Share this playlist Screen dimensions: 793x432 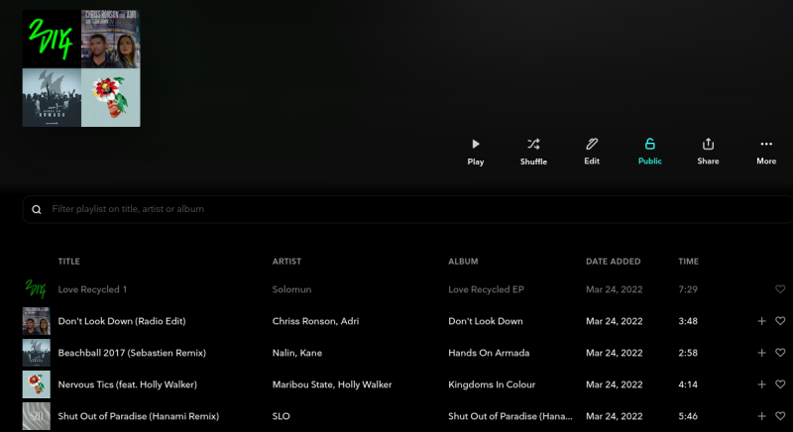click(708, 152)
